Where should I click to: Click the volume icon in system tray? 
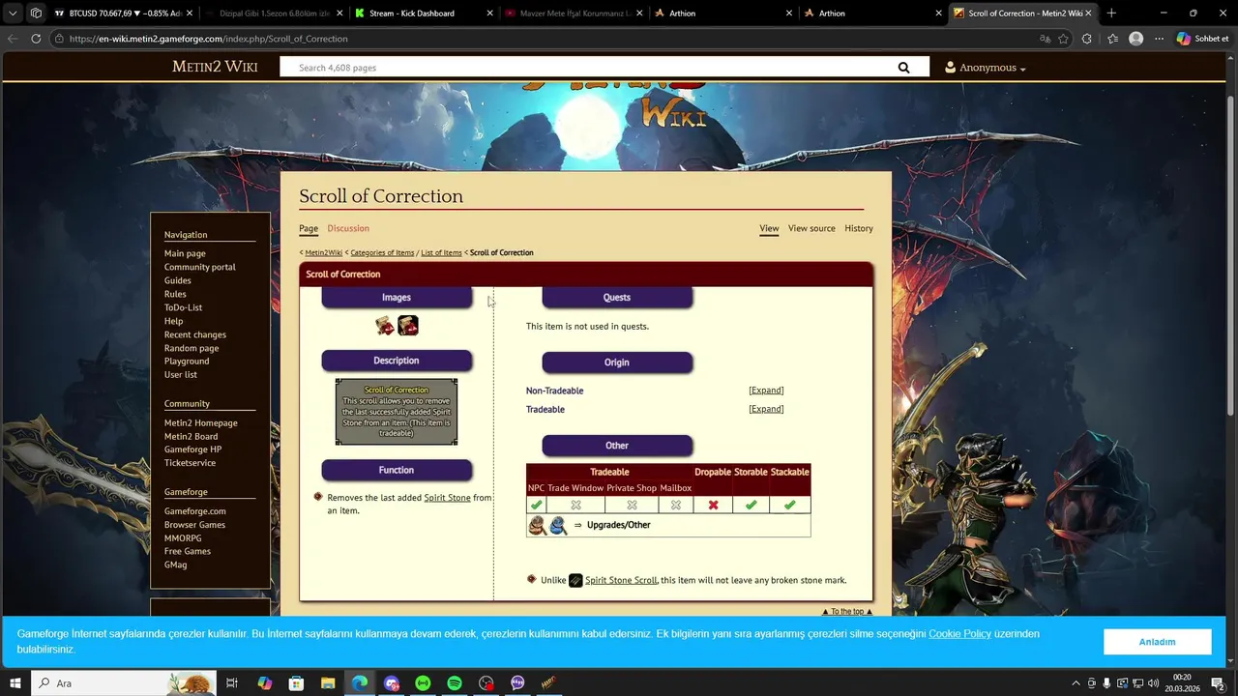click(1153, 683)
